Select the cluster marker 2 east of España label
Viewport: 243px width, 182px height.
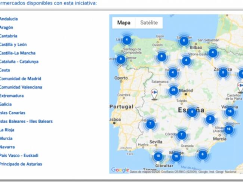pos(210,119)
